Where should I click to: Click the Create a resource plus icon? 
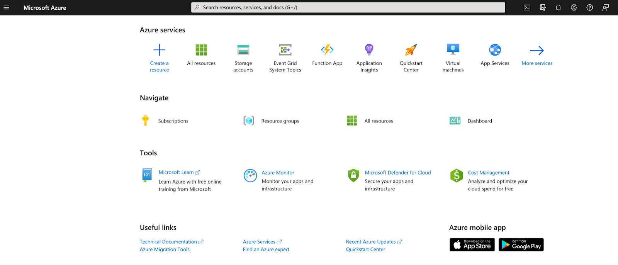pos(159,50)
